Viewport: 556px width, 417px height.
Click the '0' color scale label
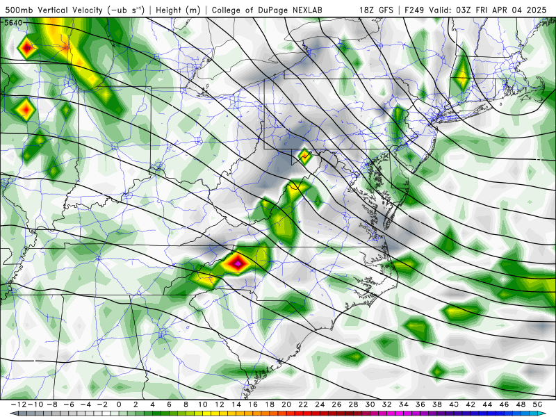(x=119, y=404)
